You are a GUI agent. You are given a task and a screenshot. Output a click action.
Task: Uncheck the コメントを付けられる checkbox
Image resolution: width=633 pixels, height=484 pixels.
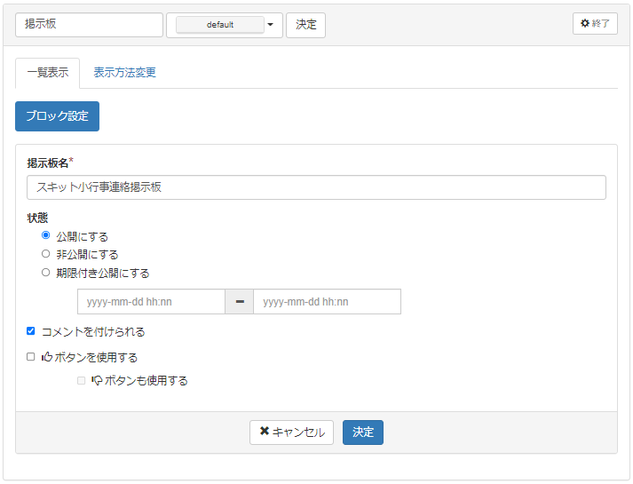(31, 331)
